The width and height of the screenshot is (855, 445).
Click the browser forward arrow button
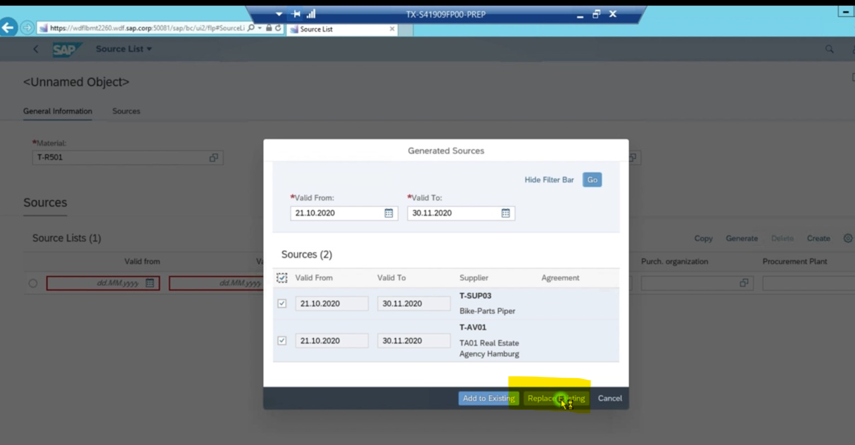27,27
